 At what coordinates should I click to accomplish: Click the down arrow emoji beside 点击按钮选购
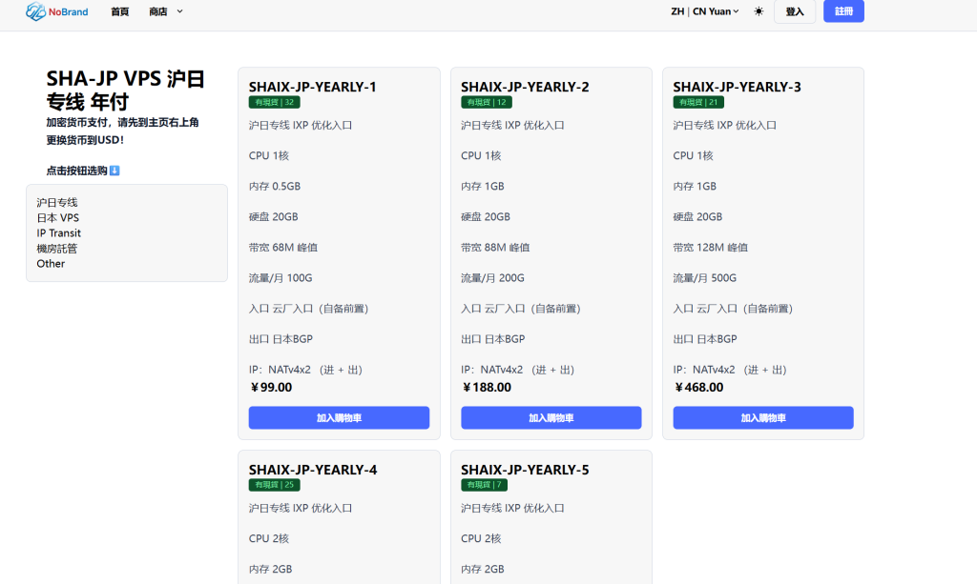coord(114,171)
